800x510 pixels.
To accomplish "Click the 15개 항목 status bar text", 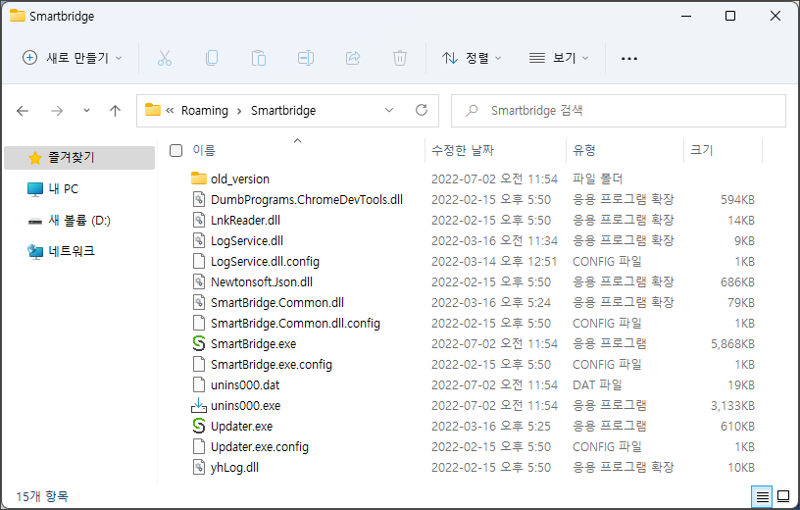I will (42, 496).
